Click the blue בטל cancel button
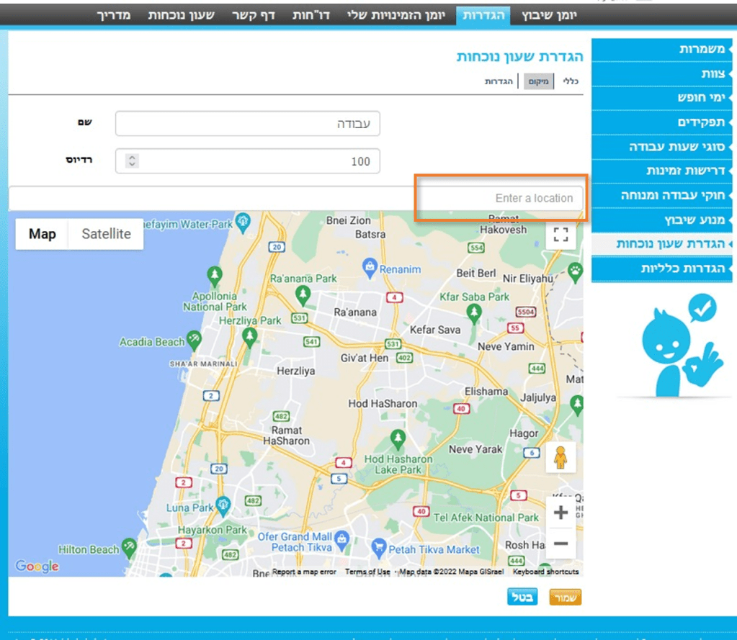This screenshot has width=737, height=640. [522, 598]
